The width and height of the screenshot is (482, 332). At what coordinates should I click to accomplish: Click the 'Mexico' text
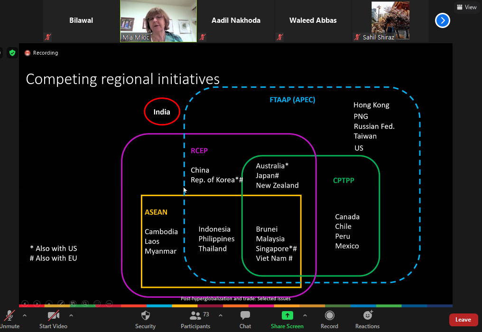pos(347,246)
